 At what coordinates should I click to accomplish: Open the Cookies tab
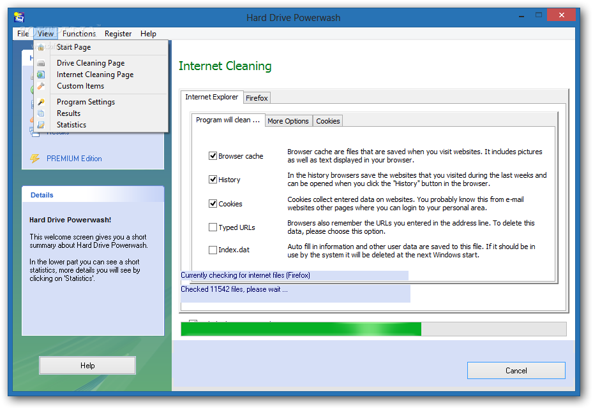tap(328, 121)
